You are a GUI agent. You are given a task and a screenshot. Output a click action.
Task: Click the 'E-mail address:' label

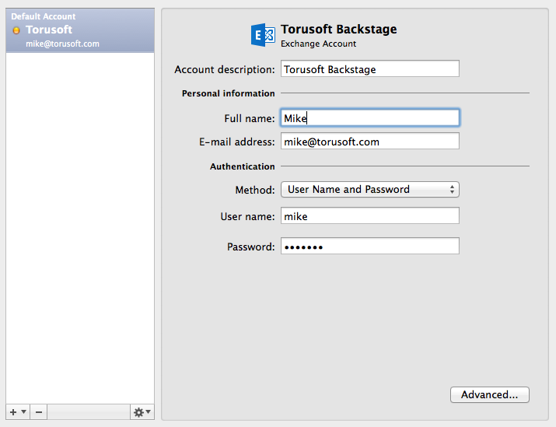(x=237, y=142)
